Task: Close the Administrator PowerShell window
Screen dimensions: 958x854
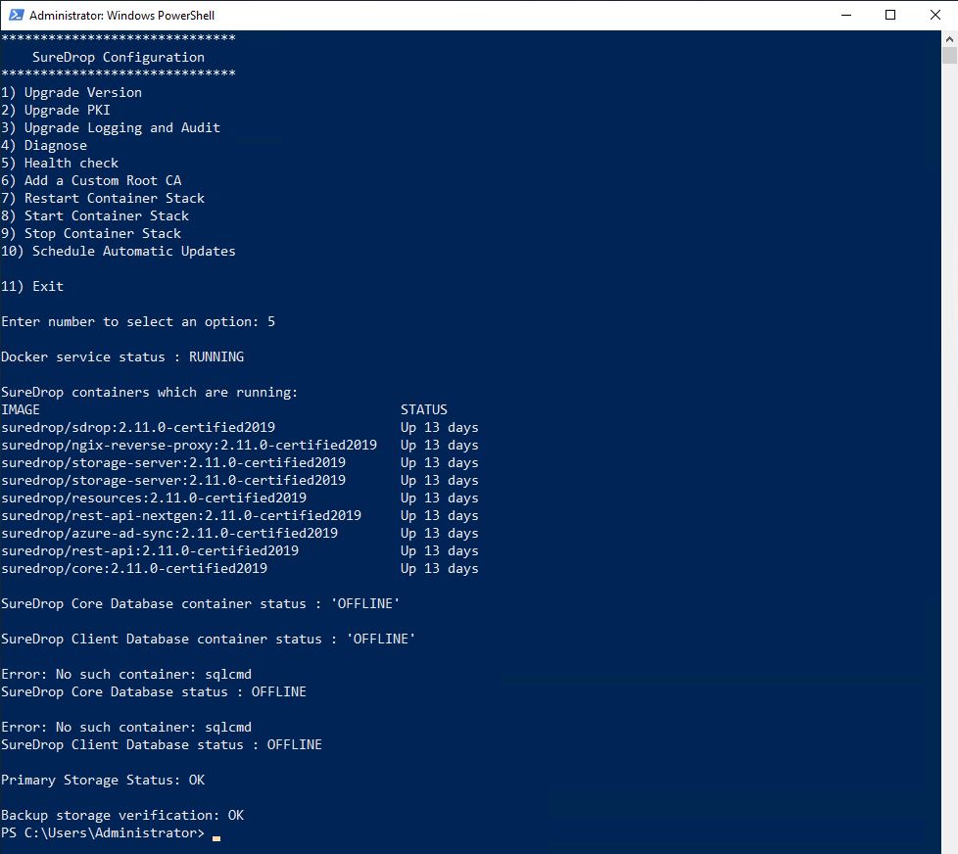Action: 934,15
